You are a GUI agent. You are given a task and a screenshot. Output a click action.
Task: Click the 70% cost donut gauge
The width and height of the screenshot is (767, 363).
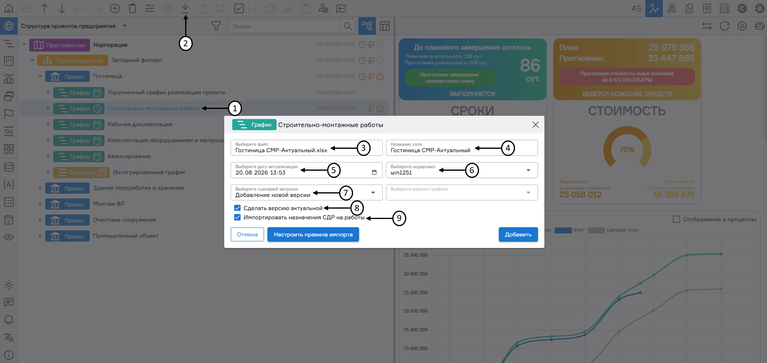[627, 148]
